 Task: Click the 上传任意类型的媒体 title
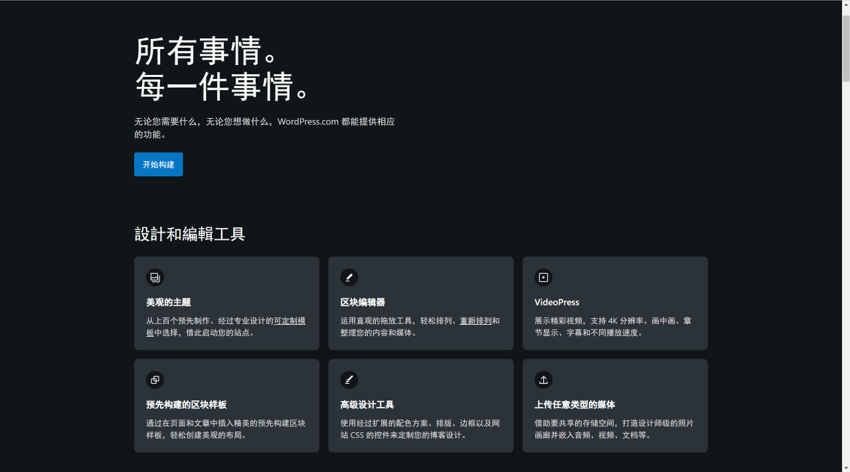pyautogui.click(x=575, y=405)
